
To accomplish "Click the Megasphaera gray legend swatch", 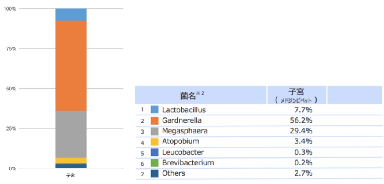I will click(x=155, y=131).
